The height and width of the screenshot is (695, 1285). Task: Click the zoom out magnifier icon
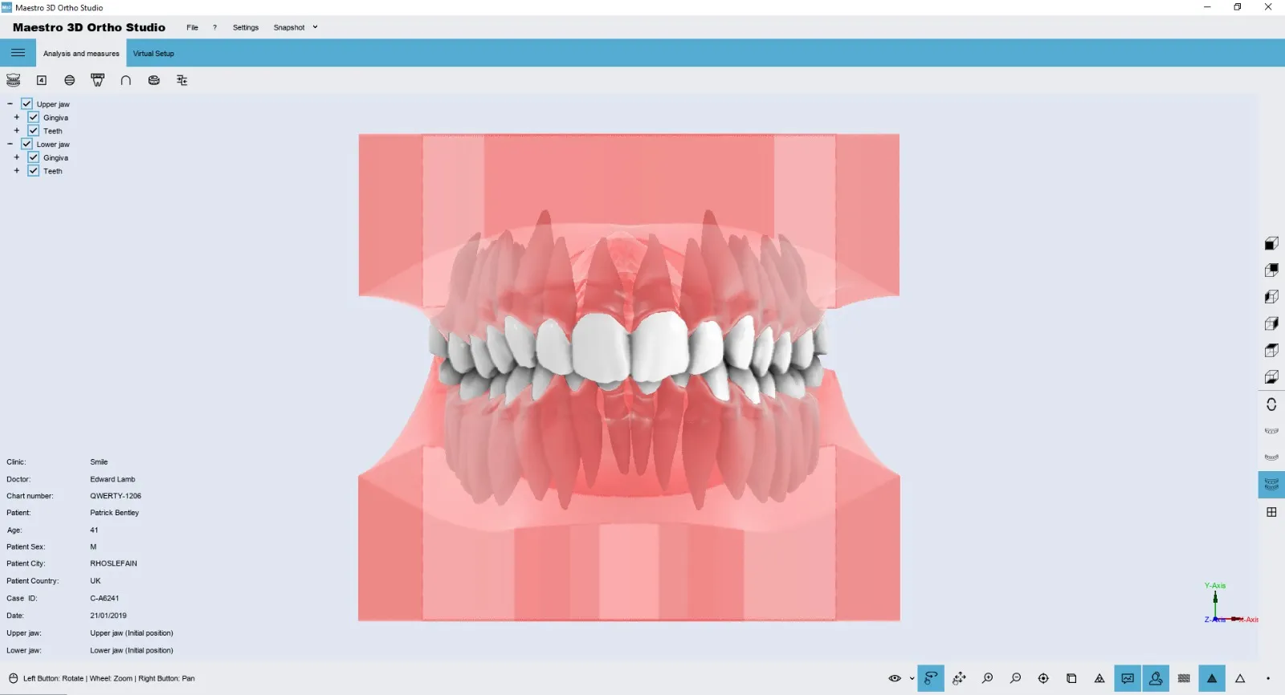1015,678
